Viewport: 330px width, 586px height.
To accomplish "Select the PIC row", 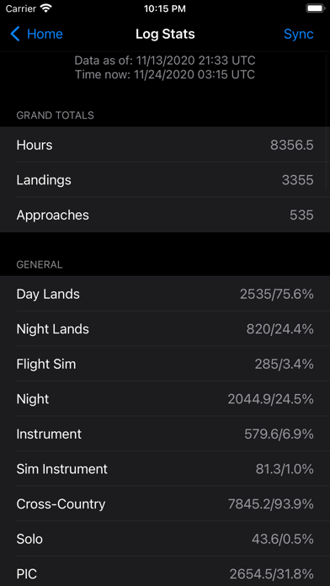I will click(x=165, y=572).
